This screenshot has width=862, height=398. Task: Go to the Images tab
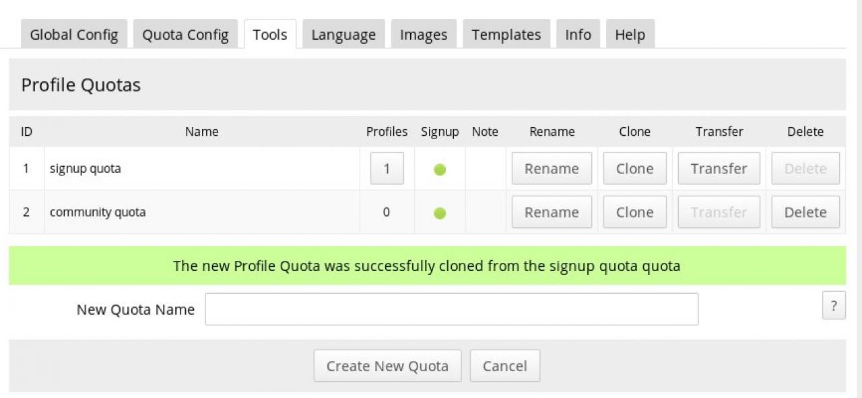coord(424,35)
